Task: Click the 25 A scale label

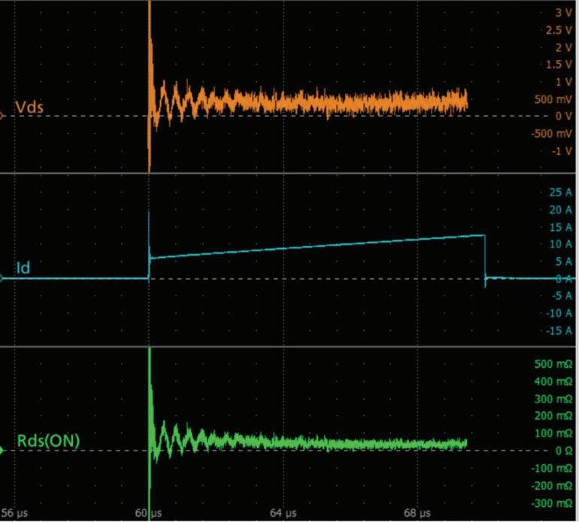Action: [x=562, y=192]
